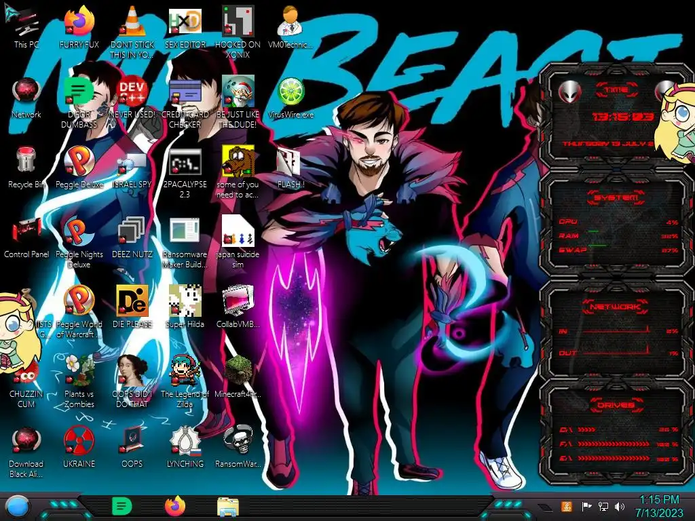
Task: Open the green app pinned on taskbar
Action: pyautogui.click(x=122, y=506)
